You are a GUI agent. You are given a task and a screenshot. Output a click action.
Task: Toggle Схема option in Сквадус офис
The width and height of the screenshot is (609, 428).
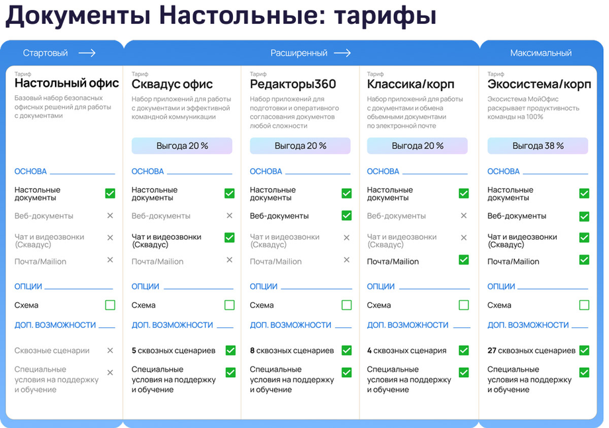[229, 305]
